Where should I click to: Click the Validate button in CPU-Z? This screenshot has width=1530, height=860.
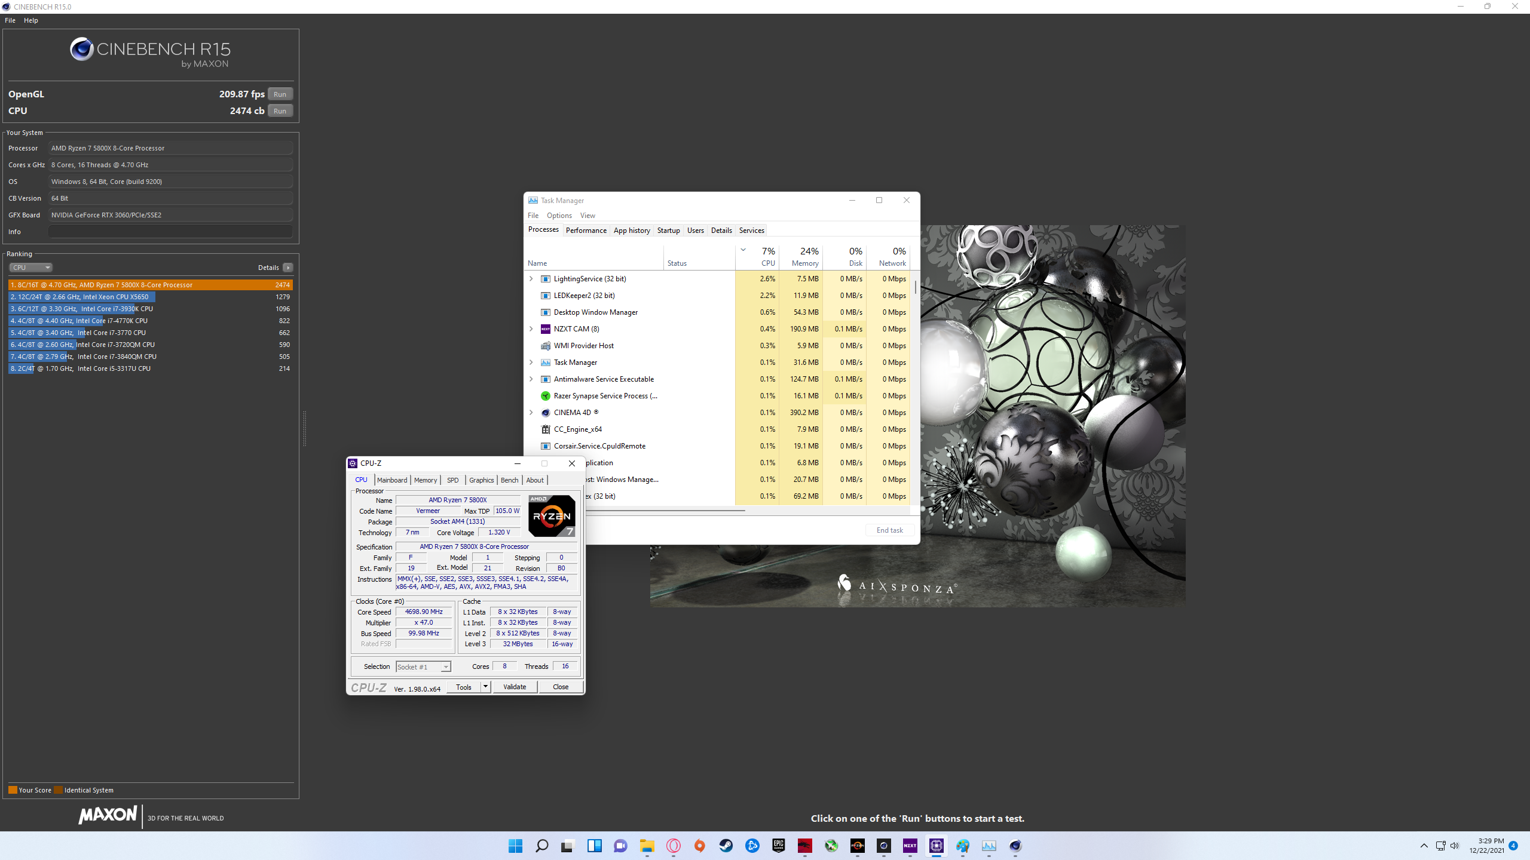[515, 687]
